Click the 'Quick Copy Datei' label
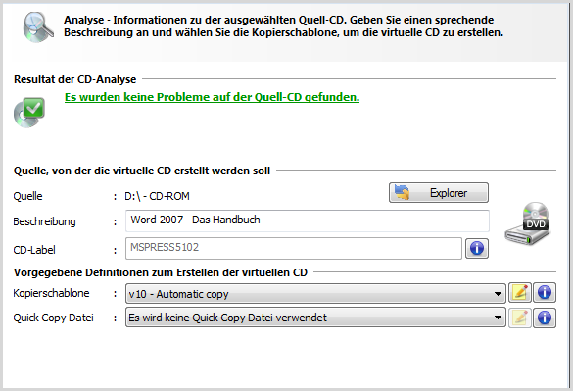The height and width of the screenshot is (391, 573). pos(53,318)
